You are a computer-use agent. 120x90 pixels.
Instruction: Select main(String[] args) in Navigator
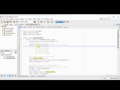coord(10,58)
